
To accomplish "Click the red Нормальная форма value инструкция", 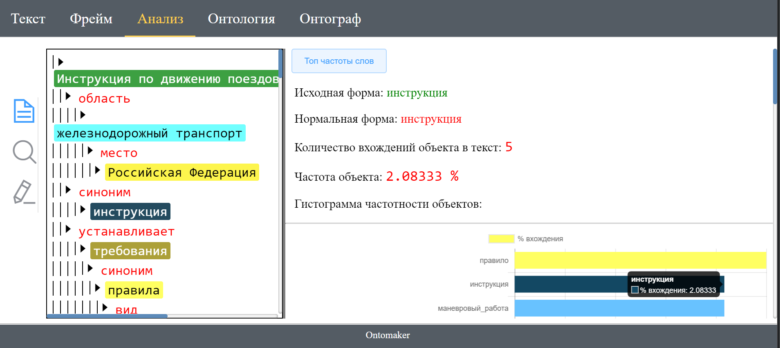I will [431, 119].
